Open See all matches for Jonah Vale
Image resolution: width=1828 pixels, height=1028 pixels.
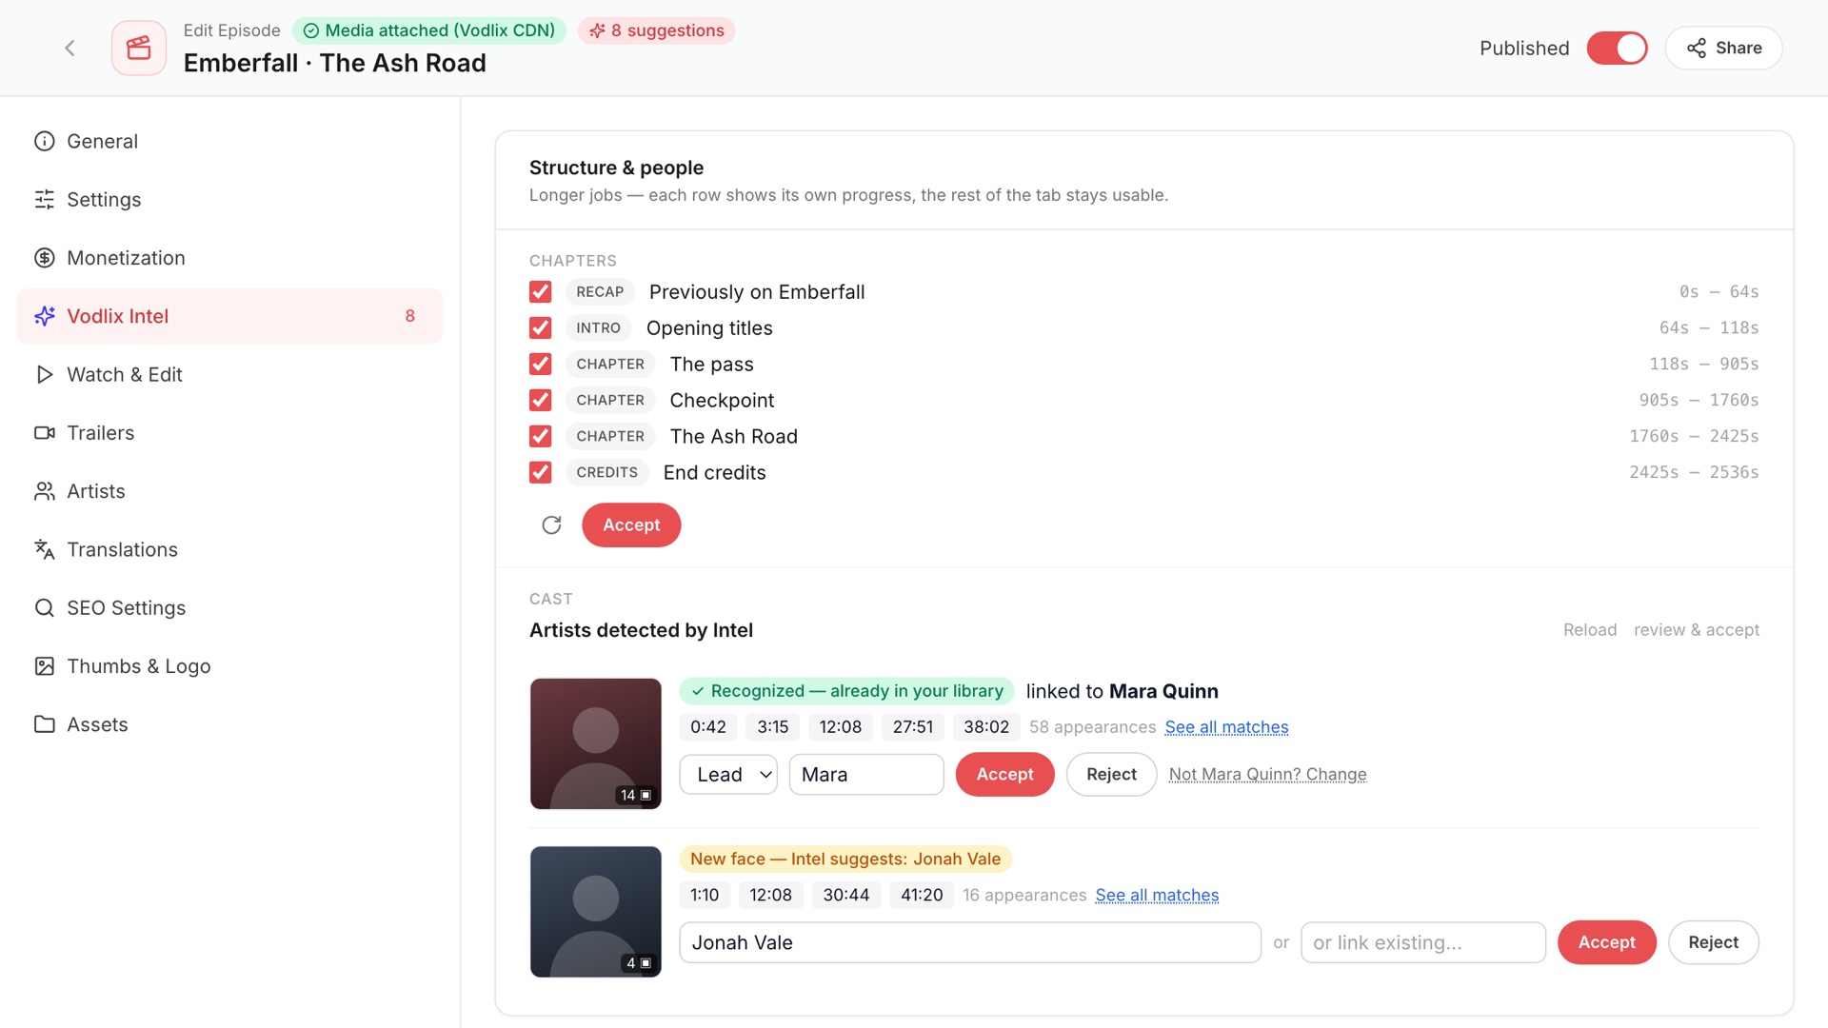[x=1157, y=896]
